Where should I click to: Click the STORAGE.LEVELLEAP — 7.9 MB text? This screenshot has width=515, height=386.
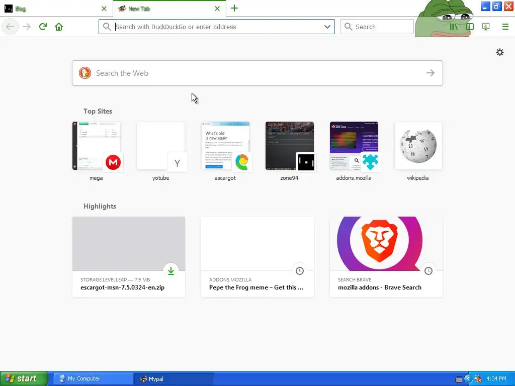coord(115,279)
